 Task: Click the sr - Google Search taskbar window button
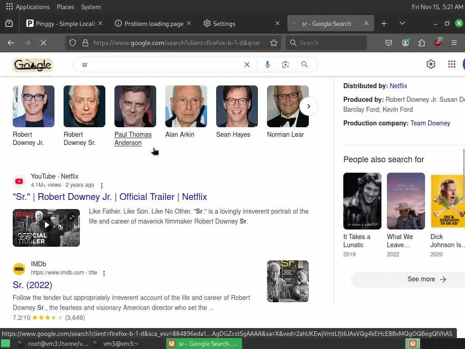pyautogui.click(x=204, y=344)
